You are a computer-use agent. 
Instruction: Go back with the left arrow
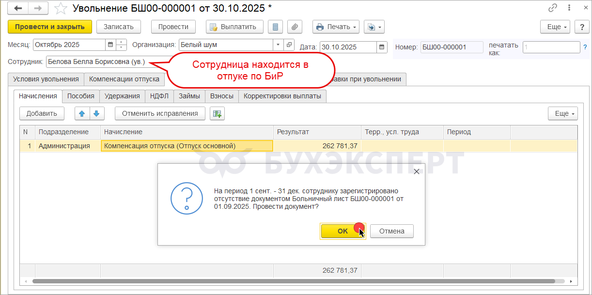[18, 8]
